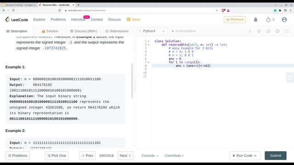Click the Pick One button
294x165 pixels.
(57, 156)
